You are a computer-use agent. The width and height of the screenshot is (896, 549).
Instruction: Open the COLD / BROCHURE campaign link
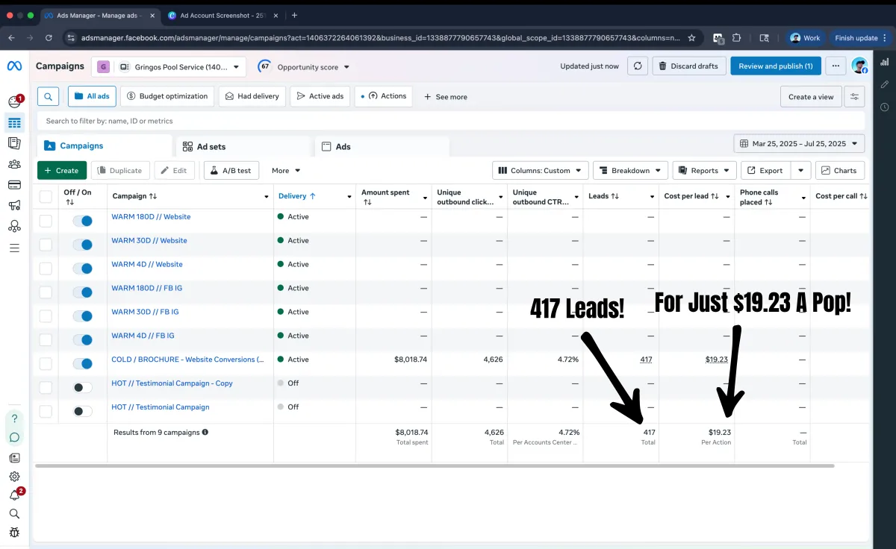pyautogui.click(x=187, y=360)
